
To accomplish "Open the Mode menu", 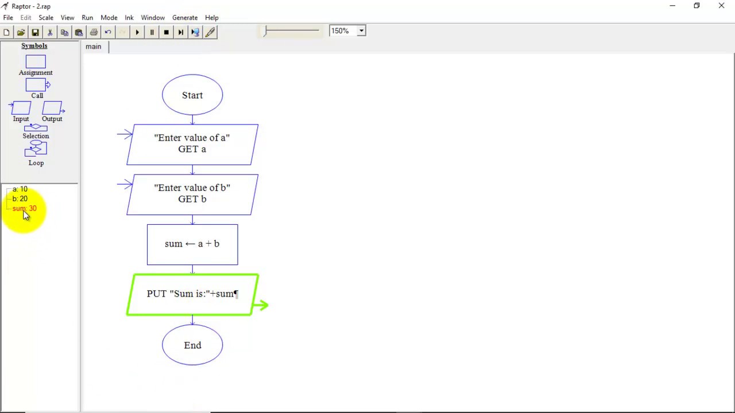I will [109, 18].
